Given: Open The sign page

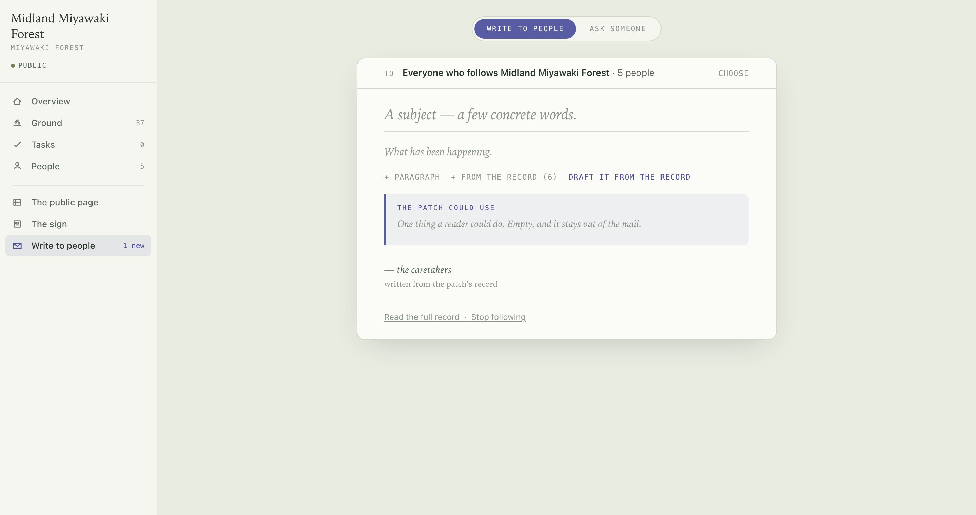Looking at the screenshot, I should pyautogui.click(x=78, y=224).
